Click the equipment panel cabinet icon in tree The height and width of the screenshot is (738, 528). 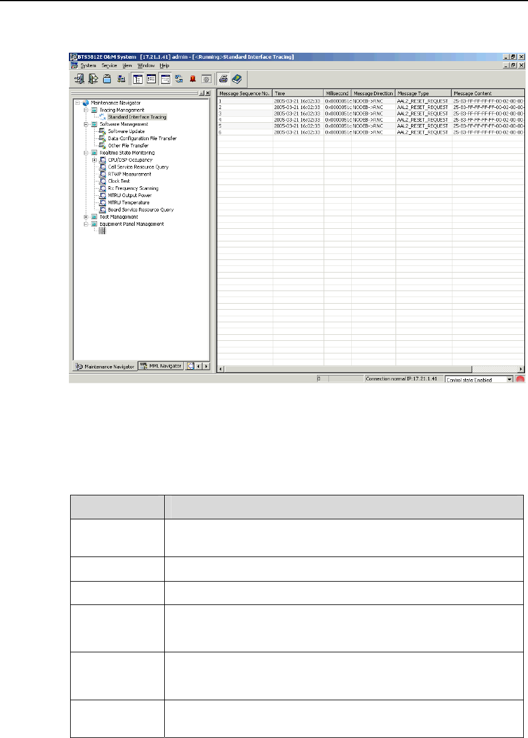tap(102, 231)
